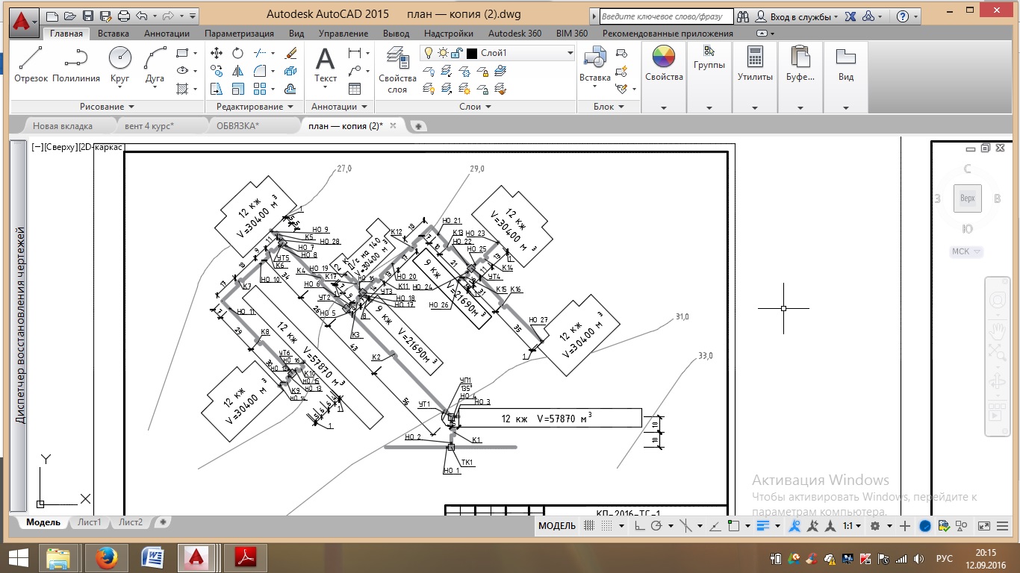Image resolution: width=1020 pixels, height=573 pixels.
Task: Expand the Слои panel
Action: point(475,107)
